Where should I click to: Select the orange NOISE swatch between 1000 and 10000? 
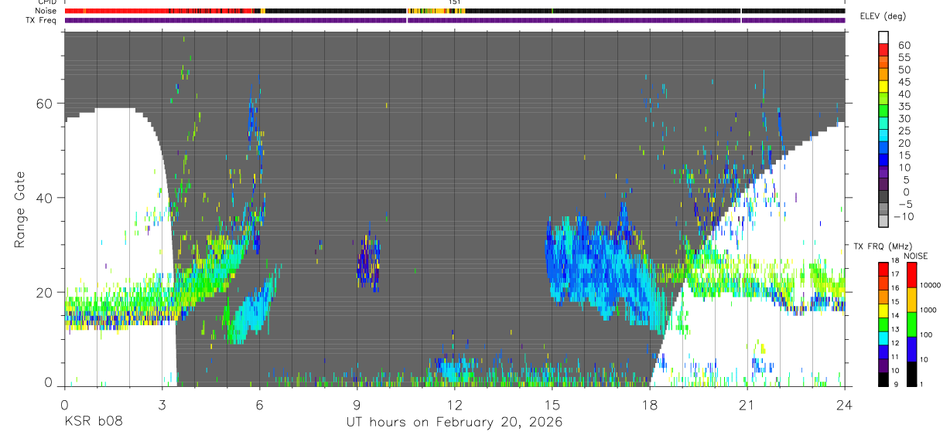click(x=911, y=299)
